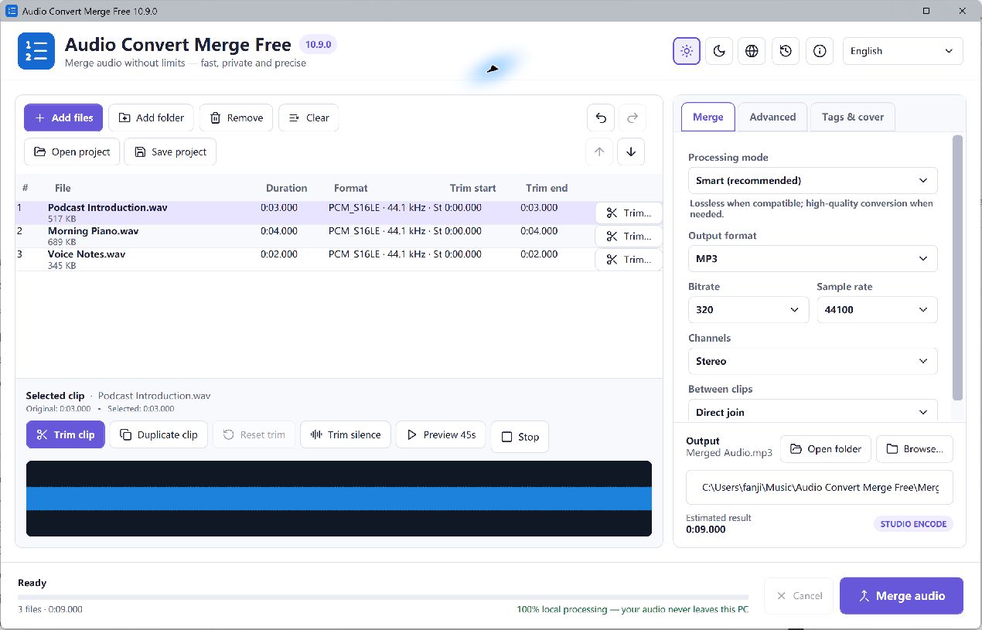Switch to the Merge tab
This screenshot has width=982, height=630.
[708, 117]
